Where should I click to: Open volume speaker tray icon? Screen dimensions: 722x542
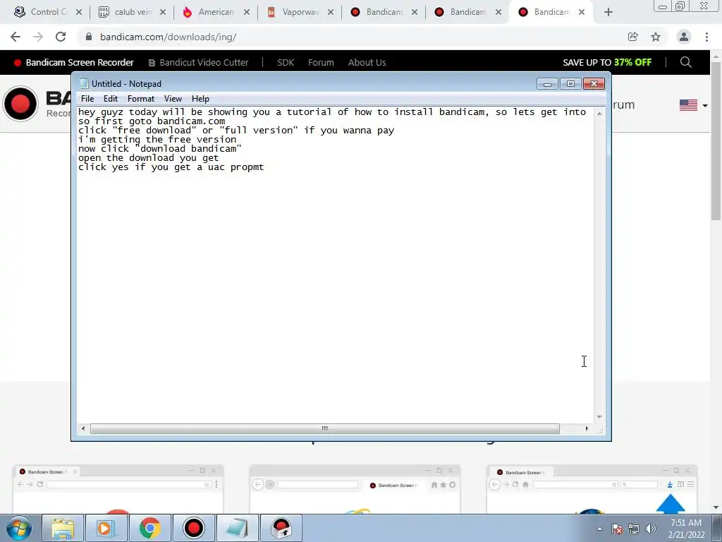651,529
